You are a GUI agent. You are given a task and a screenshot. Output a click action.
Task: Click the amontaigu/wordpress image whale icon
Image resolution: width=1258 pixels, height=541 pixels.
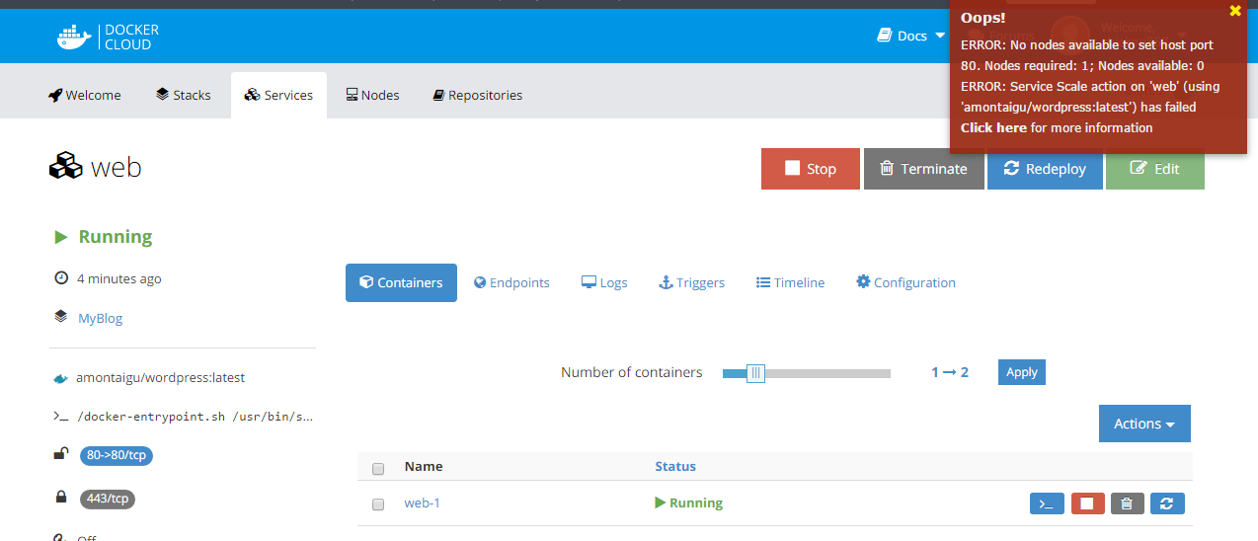[61, 378]
